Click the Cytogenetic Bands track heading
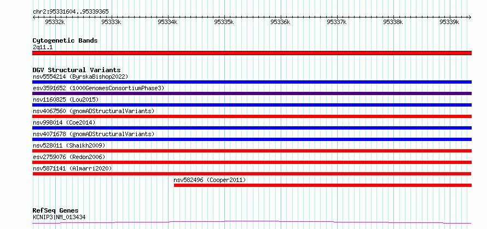 tap(65, 40)
